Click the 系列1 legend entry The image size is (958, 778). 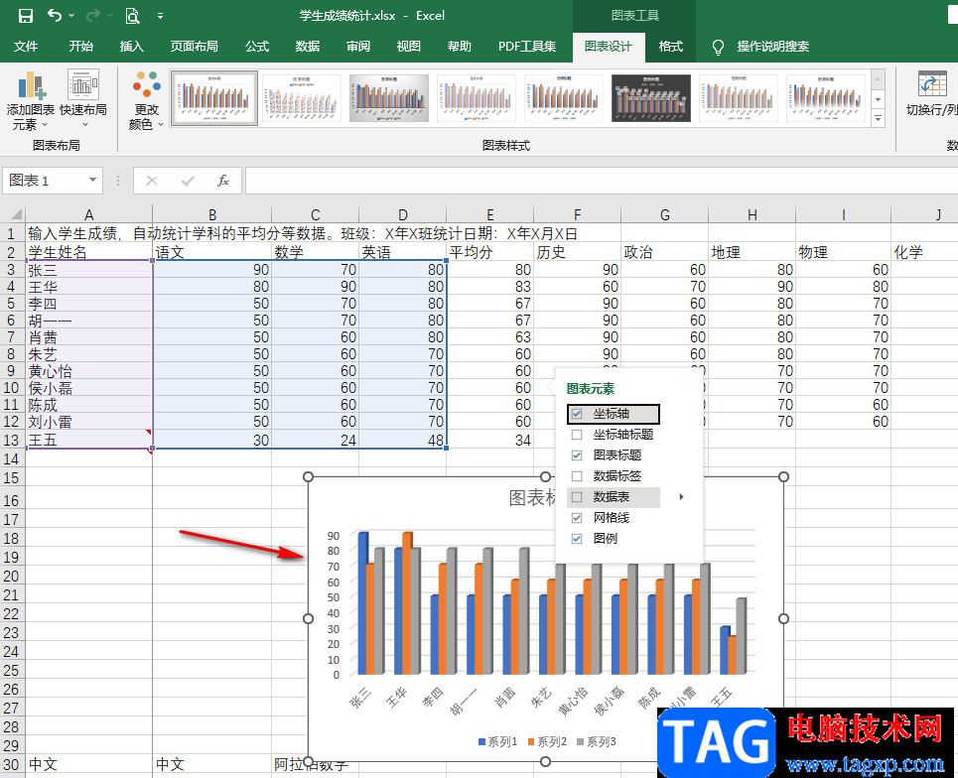pos(497,741)
